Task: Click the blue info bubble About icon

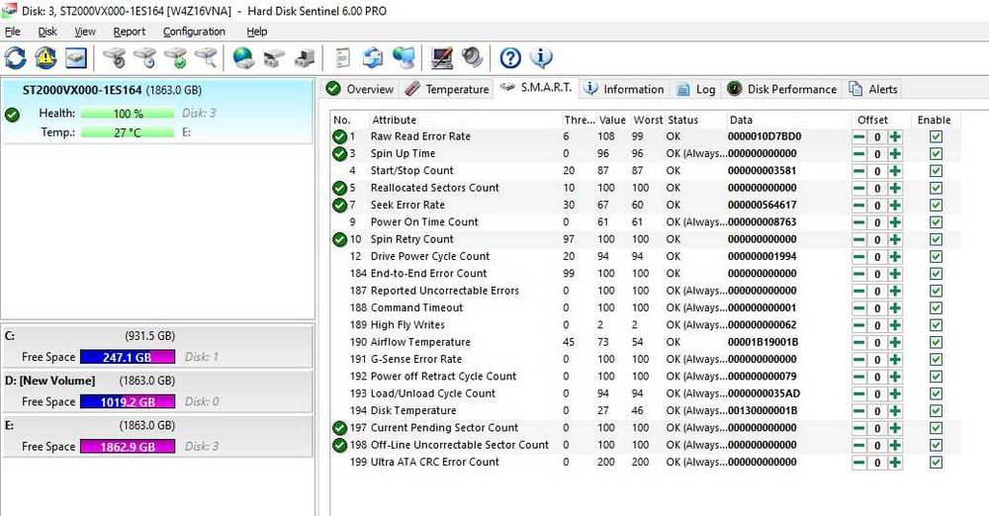Action: [x=541, y=58]
